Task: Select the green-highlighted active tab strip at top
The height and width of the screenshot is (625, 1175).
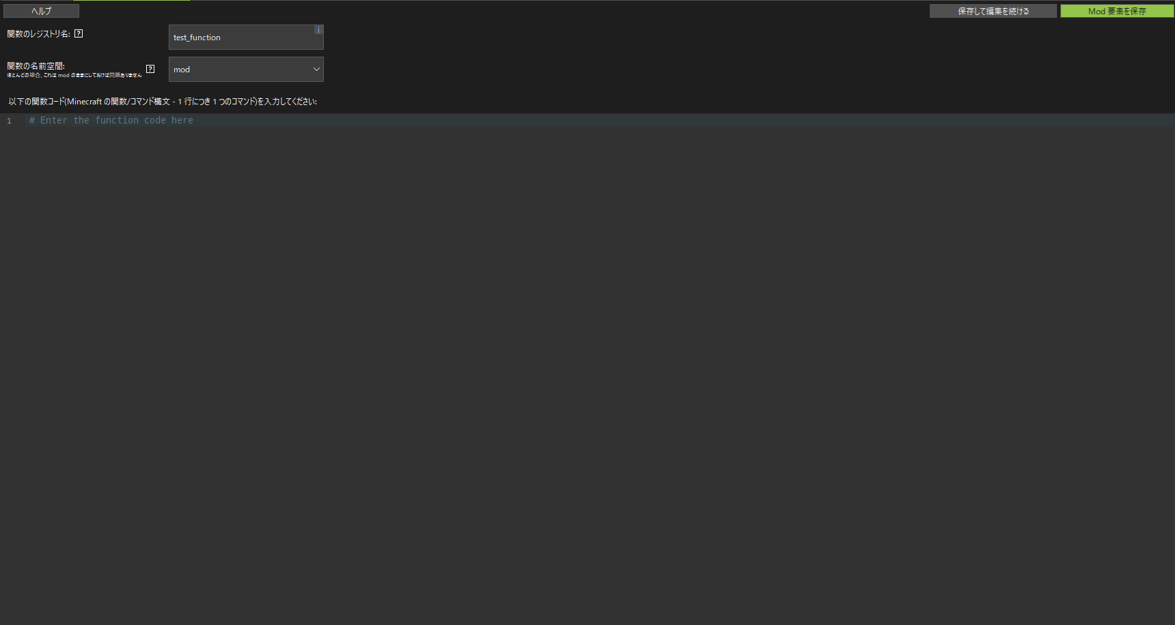Action: pyautogui.click(x=131, y=1)
